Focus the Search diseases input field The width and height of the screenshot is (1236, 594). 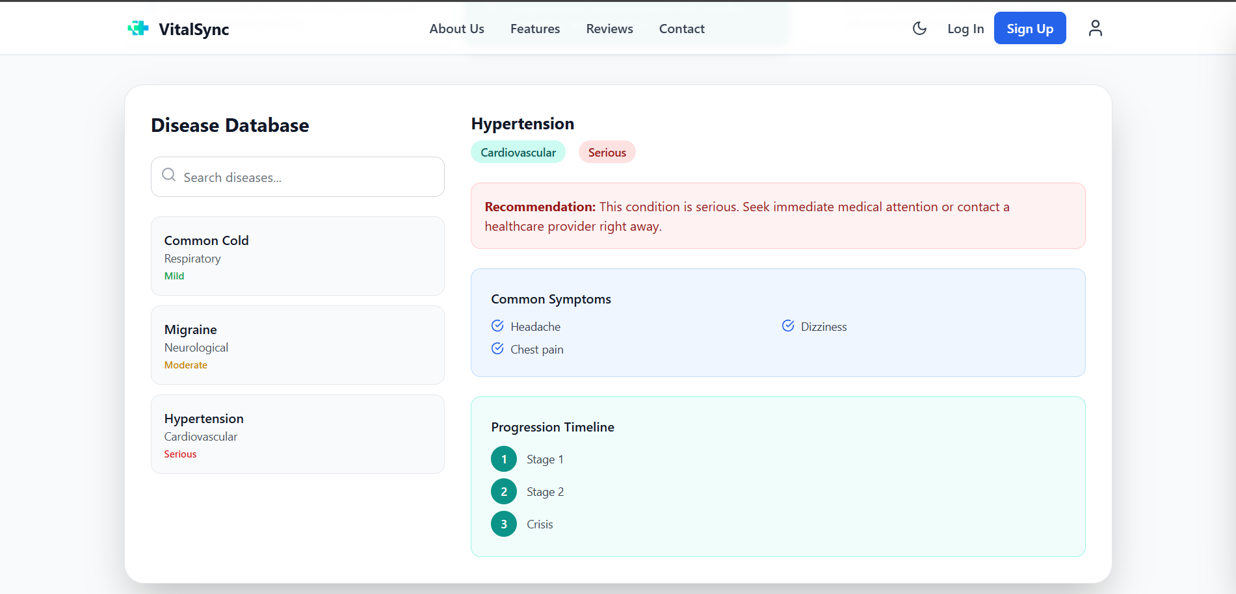click(306, 177)
